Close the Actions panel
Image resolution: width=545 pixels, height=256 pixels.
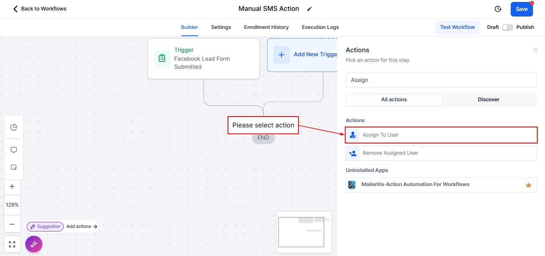click(x=535, y=50)
